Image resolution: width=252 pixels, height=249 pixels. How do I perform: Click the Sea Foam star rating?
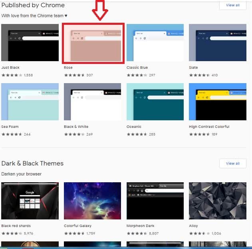12,134
